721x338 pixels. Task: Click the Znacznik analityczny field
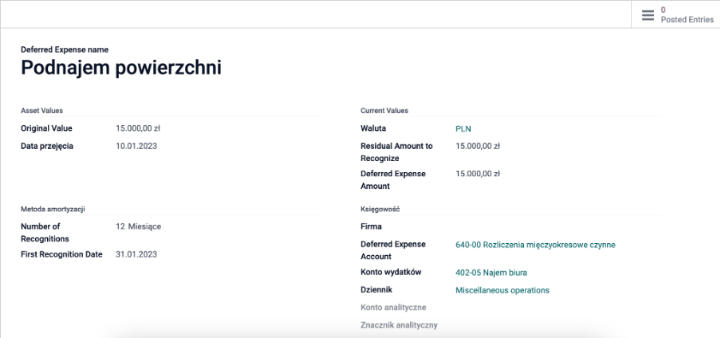click(x=558, y=325)
